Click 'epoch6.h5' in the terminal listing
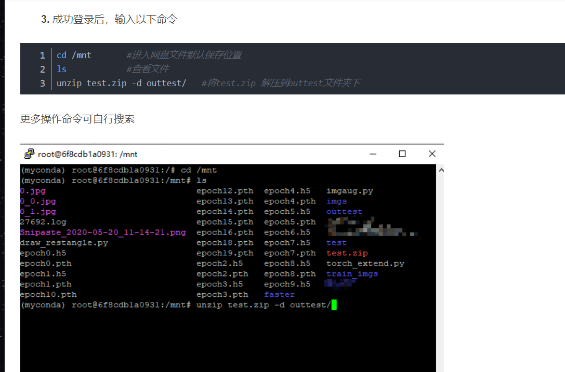This screenshot has width=565, height=372. click(x=287, y=232)
